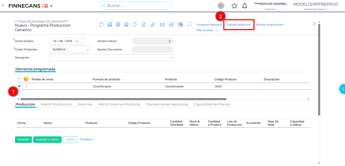Expand the Más acciones menu
Screen dimensions: 345x166
(x=207, y=30)
